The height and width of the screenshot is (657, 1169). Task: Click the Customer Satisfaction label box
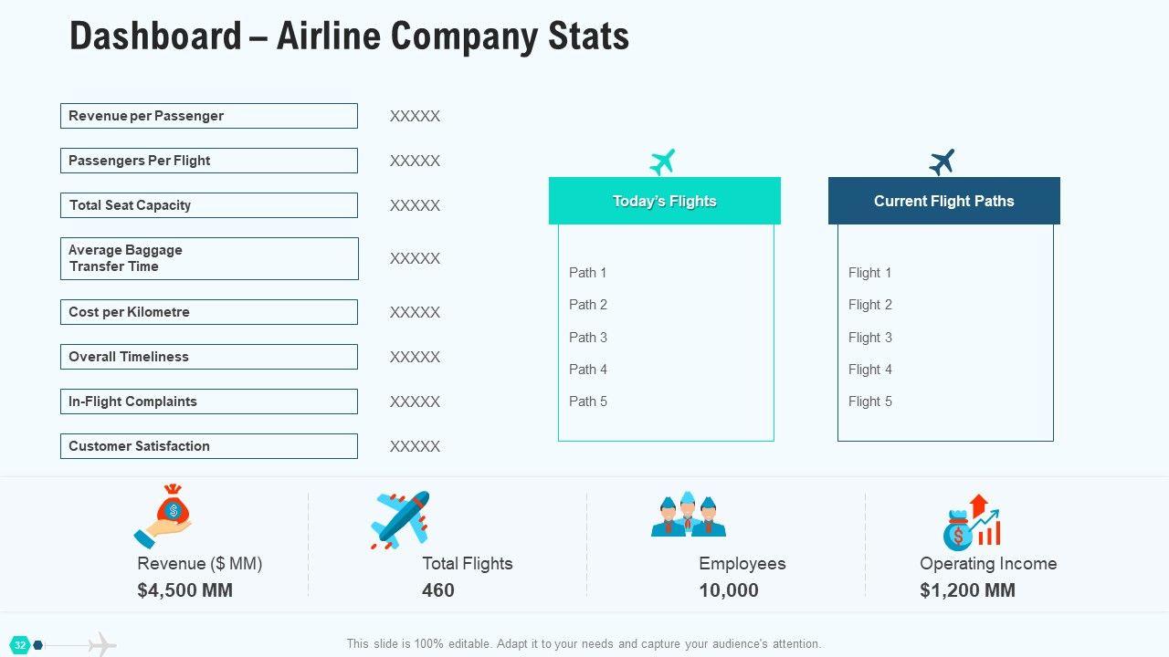[209, 446]
